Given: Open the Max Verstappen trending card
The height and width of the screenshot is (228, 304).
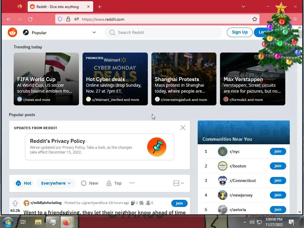Looking at the screenshot, I should coord(252,79).
